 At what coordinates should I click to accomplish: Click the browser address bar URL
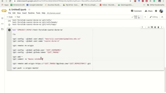tap(59, 1)
